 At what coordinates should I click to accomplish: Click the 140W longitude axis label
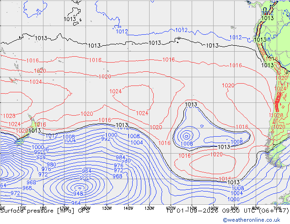pyautogui.click(x=129, y=208)
